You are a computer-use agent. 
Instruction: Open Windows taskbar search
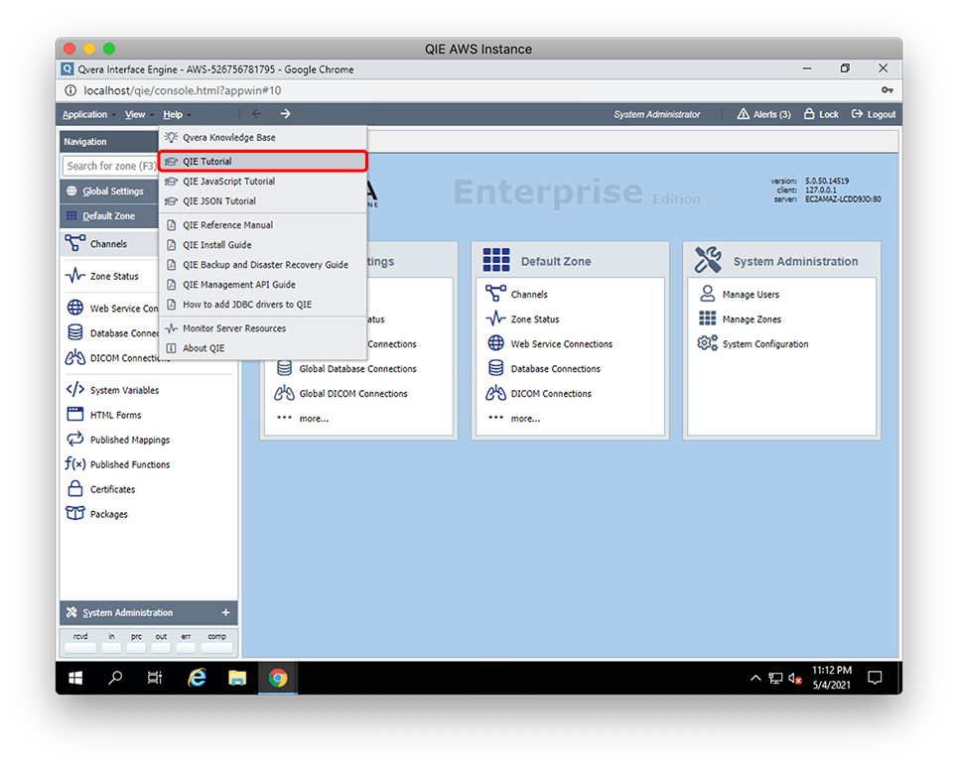point(115,678)
